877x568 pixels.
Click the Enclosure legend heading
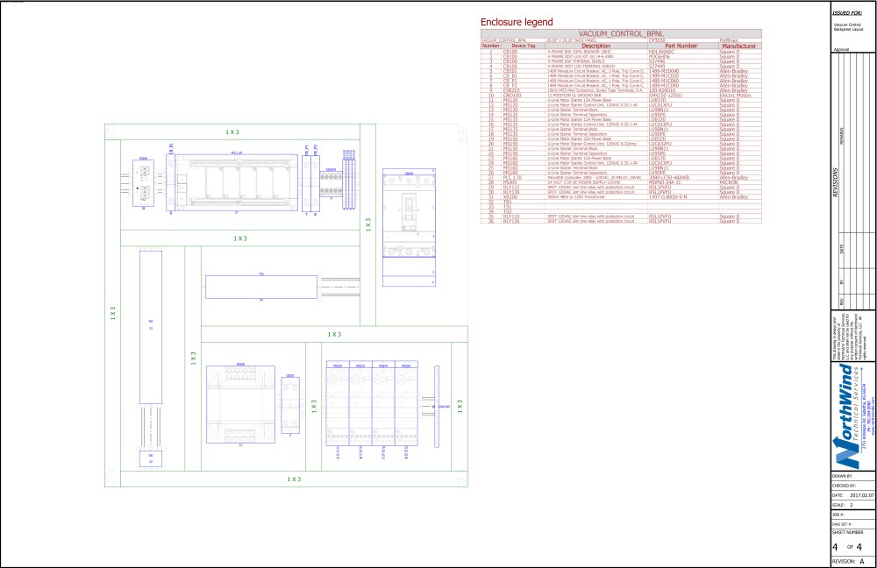coord(517,19)
